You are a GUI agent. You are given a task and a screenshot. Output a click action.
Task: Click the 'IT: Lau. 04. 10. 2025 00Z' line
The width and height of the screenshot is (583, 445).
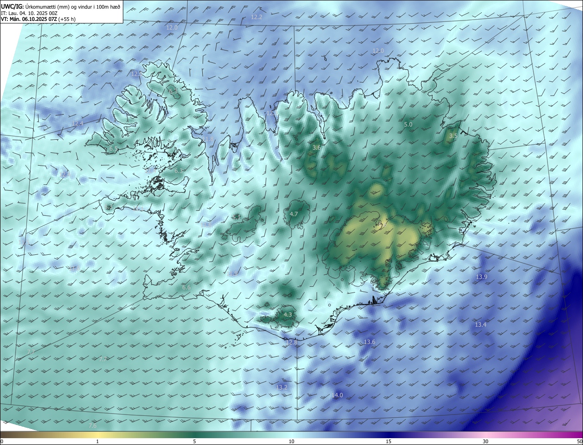(29, 13)
